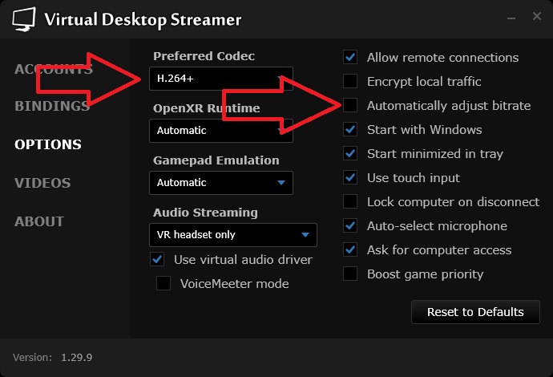Select the OPTIONS tab
Screen dimensions: 553x377
click(48, 144)
